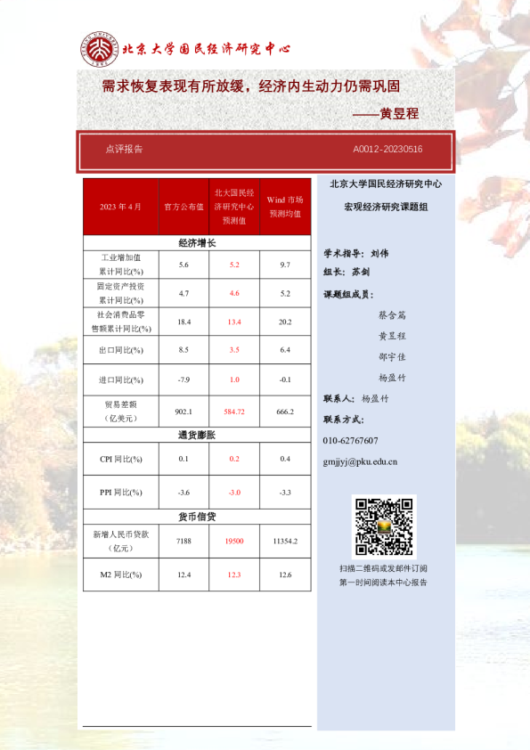
Task: Click the 货币信贷 section heading
Action: click(x=197, y=517)
